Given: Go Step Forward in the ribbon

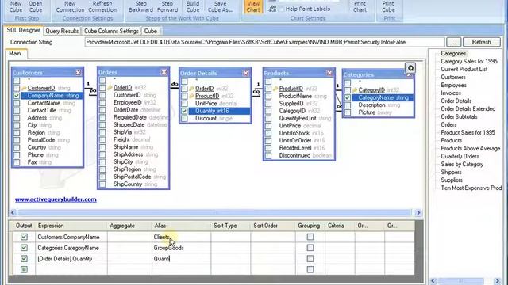Looking at the screenshot, I should [167, 7].
